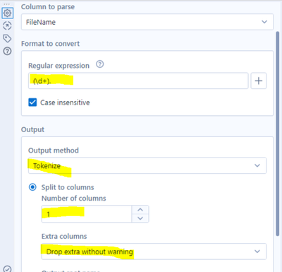The width and height of the screenshot is (282, 272).
Task: Open the Output method Tokenize dropdown
Action: pyautogui.click(x=147, y=165)
